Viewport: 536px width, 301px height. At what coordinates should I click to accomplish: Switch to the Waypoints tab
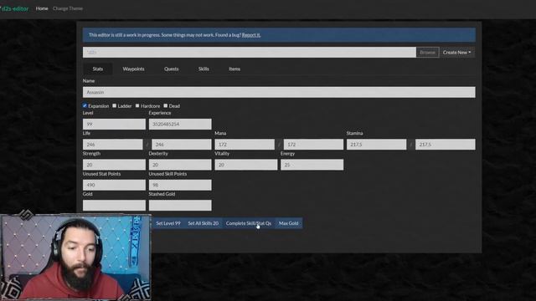[x=133, y=69]
